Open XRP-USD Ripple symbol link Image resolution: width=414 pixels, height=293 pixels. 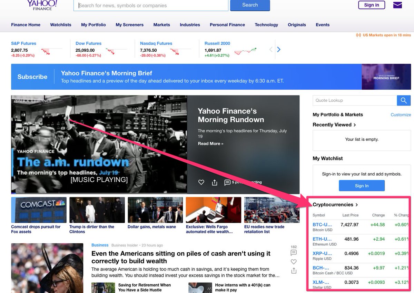pos(322,253)
